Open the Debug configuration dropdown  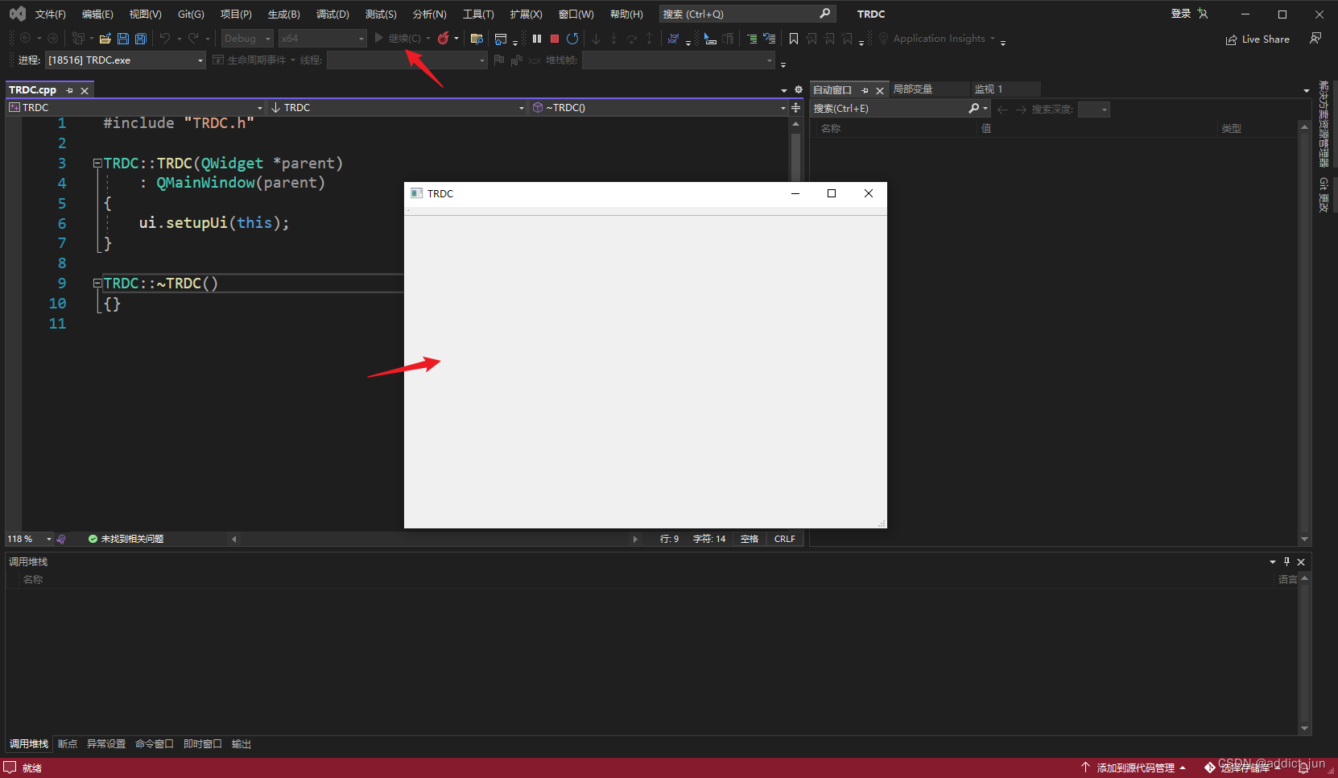(247, 39)
